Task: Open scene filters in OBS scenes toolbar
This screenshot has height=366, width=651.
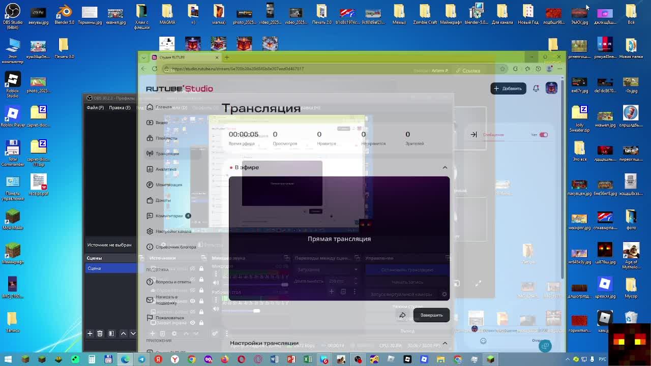Action: 111,333
